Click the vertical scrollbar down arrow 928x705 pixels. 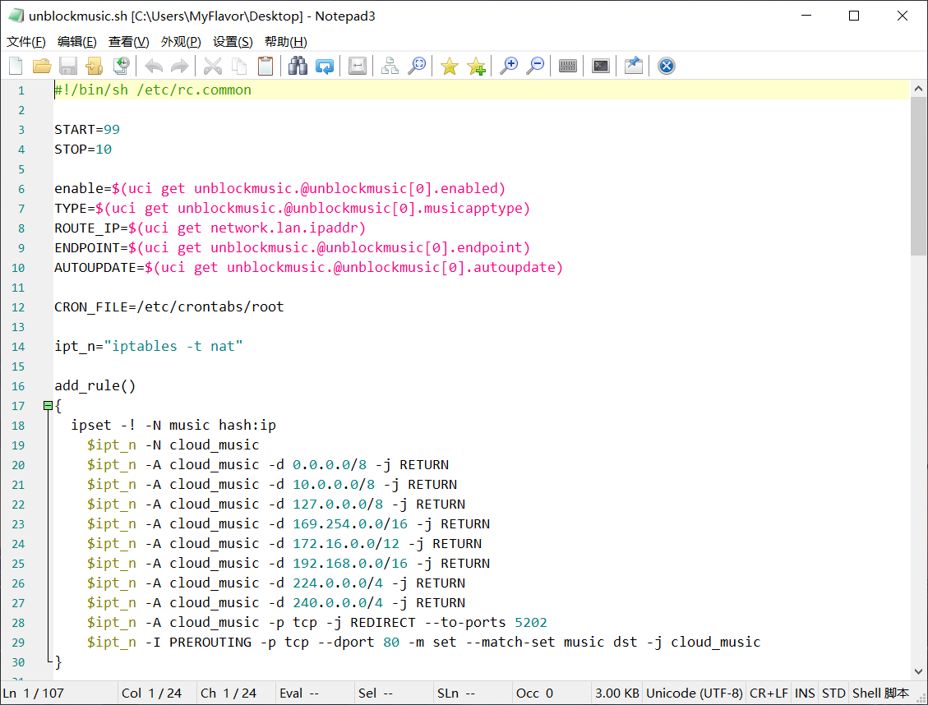(918, 671)
